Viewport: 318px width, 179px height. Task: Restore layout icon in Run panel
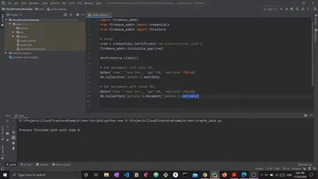click(x=7, y=134)
